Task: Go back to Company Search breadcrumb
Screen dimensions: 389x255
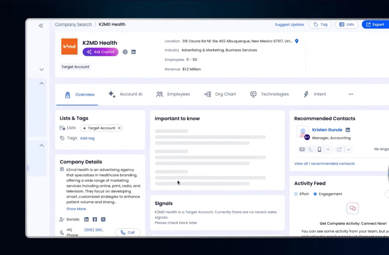Action: (x=73, y=24)
